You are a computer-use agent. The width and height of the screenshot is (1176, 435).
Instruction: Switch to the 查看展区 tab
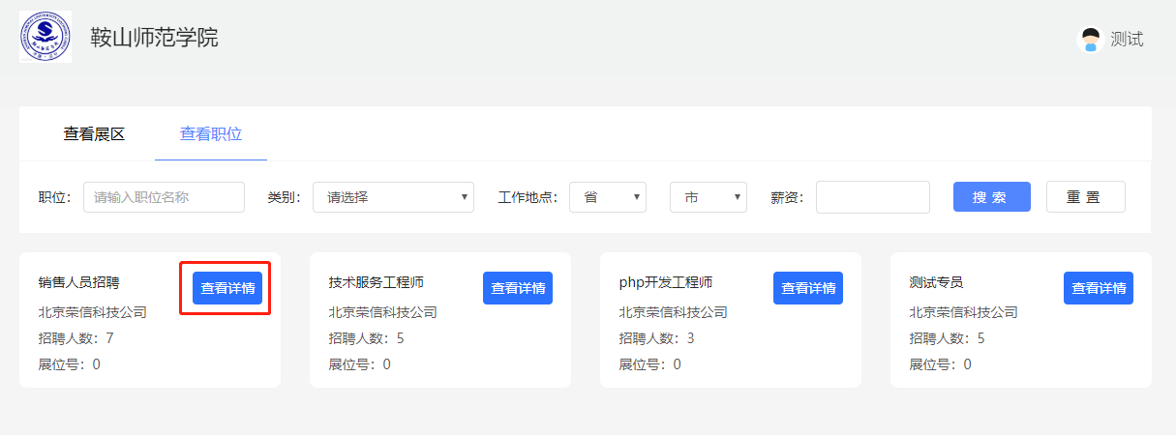pos(95,134)
